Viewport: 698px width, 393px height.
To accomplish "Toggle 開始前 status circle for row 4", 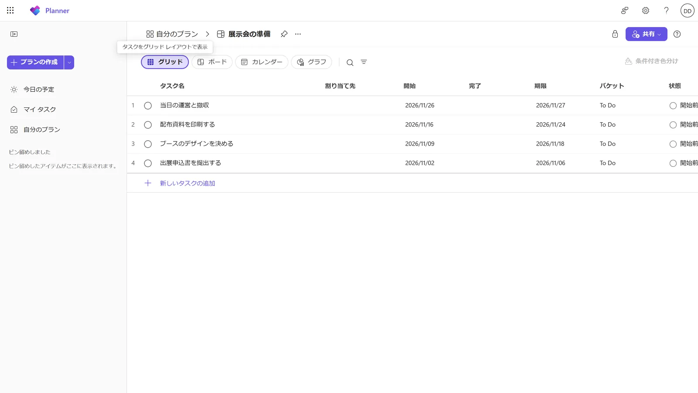I will (673, 163).
